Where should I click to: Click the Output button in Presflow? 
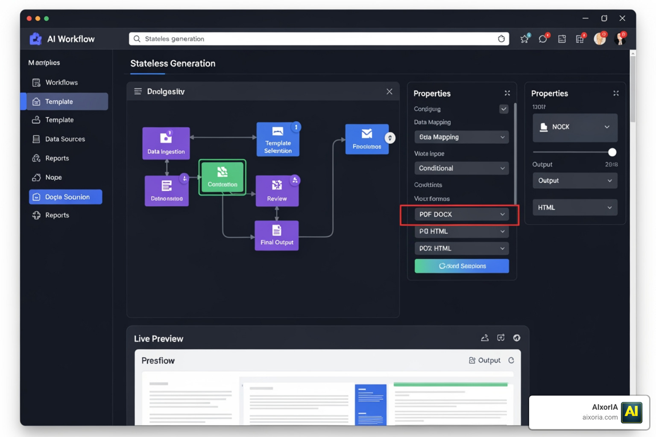point(484,360)
